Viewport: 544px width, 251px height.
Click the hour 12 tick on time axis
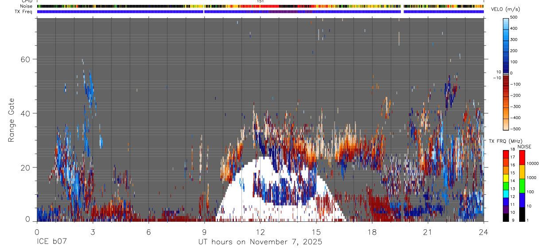(x=260, y=232)
